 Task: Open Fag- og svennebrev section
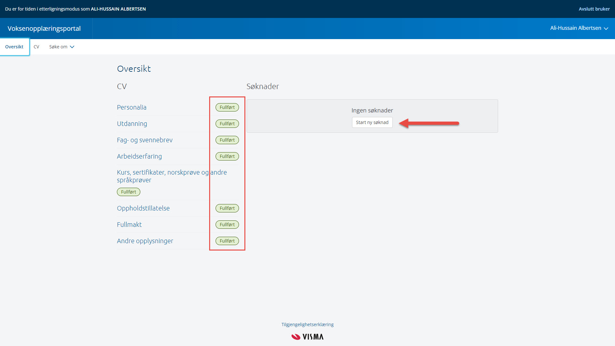click(145, 140)
